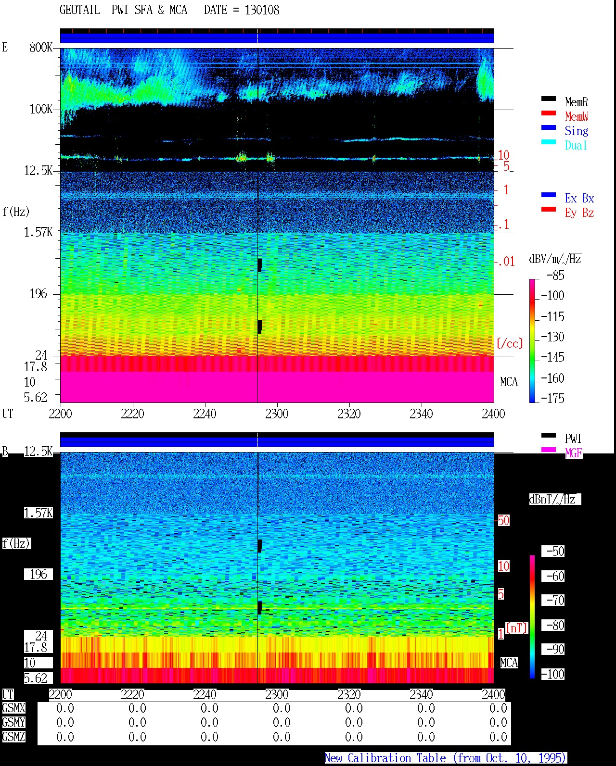Click the E panel 2300 time tick
The width and height of the screenshot is (616, 766).
277,414
